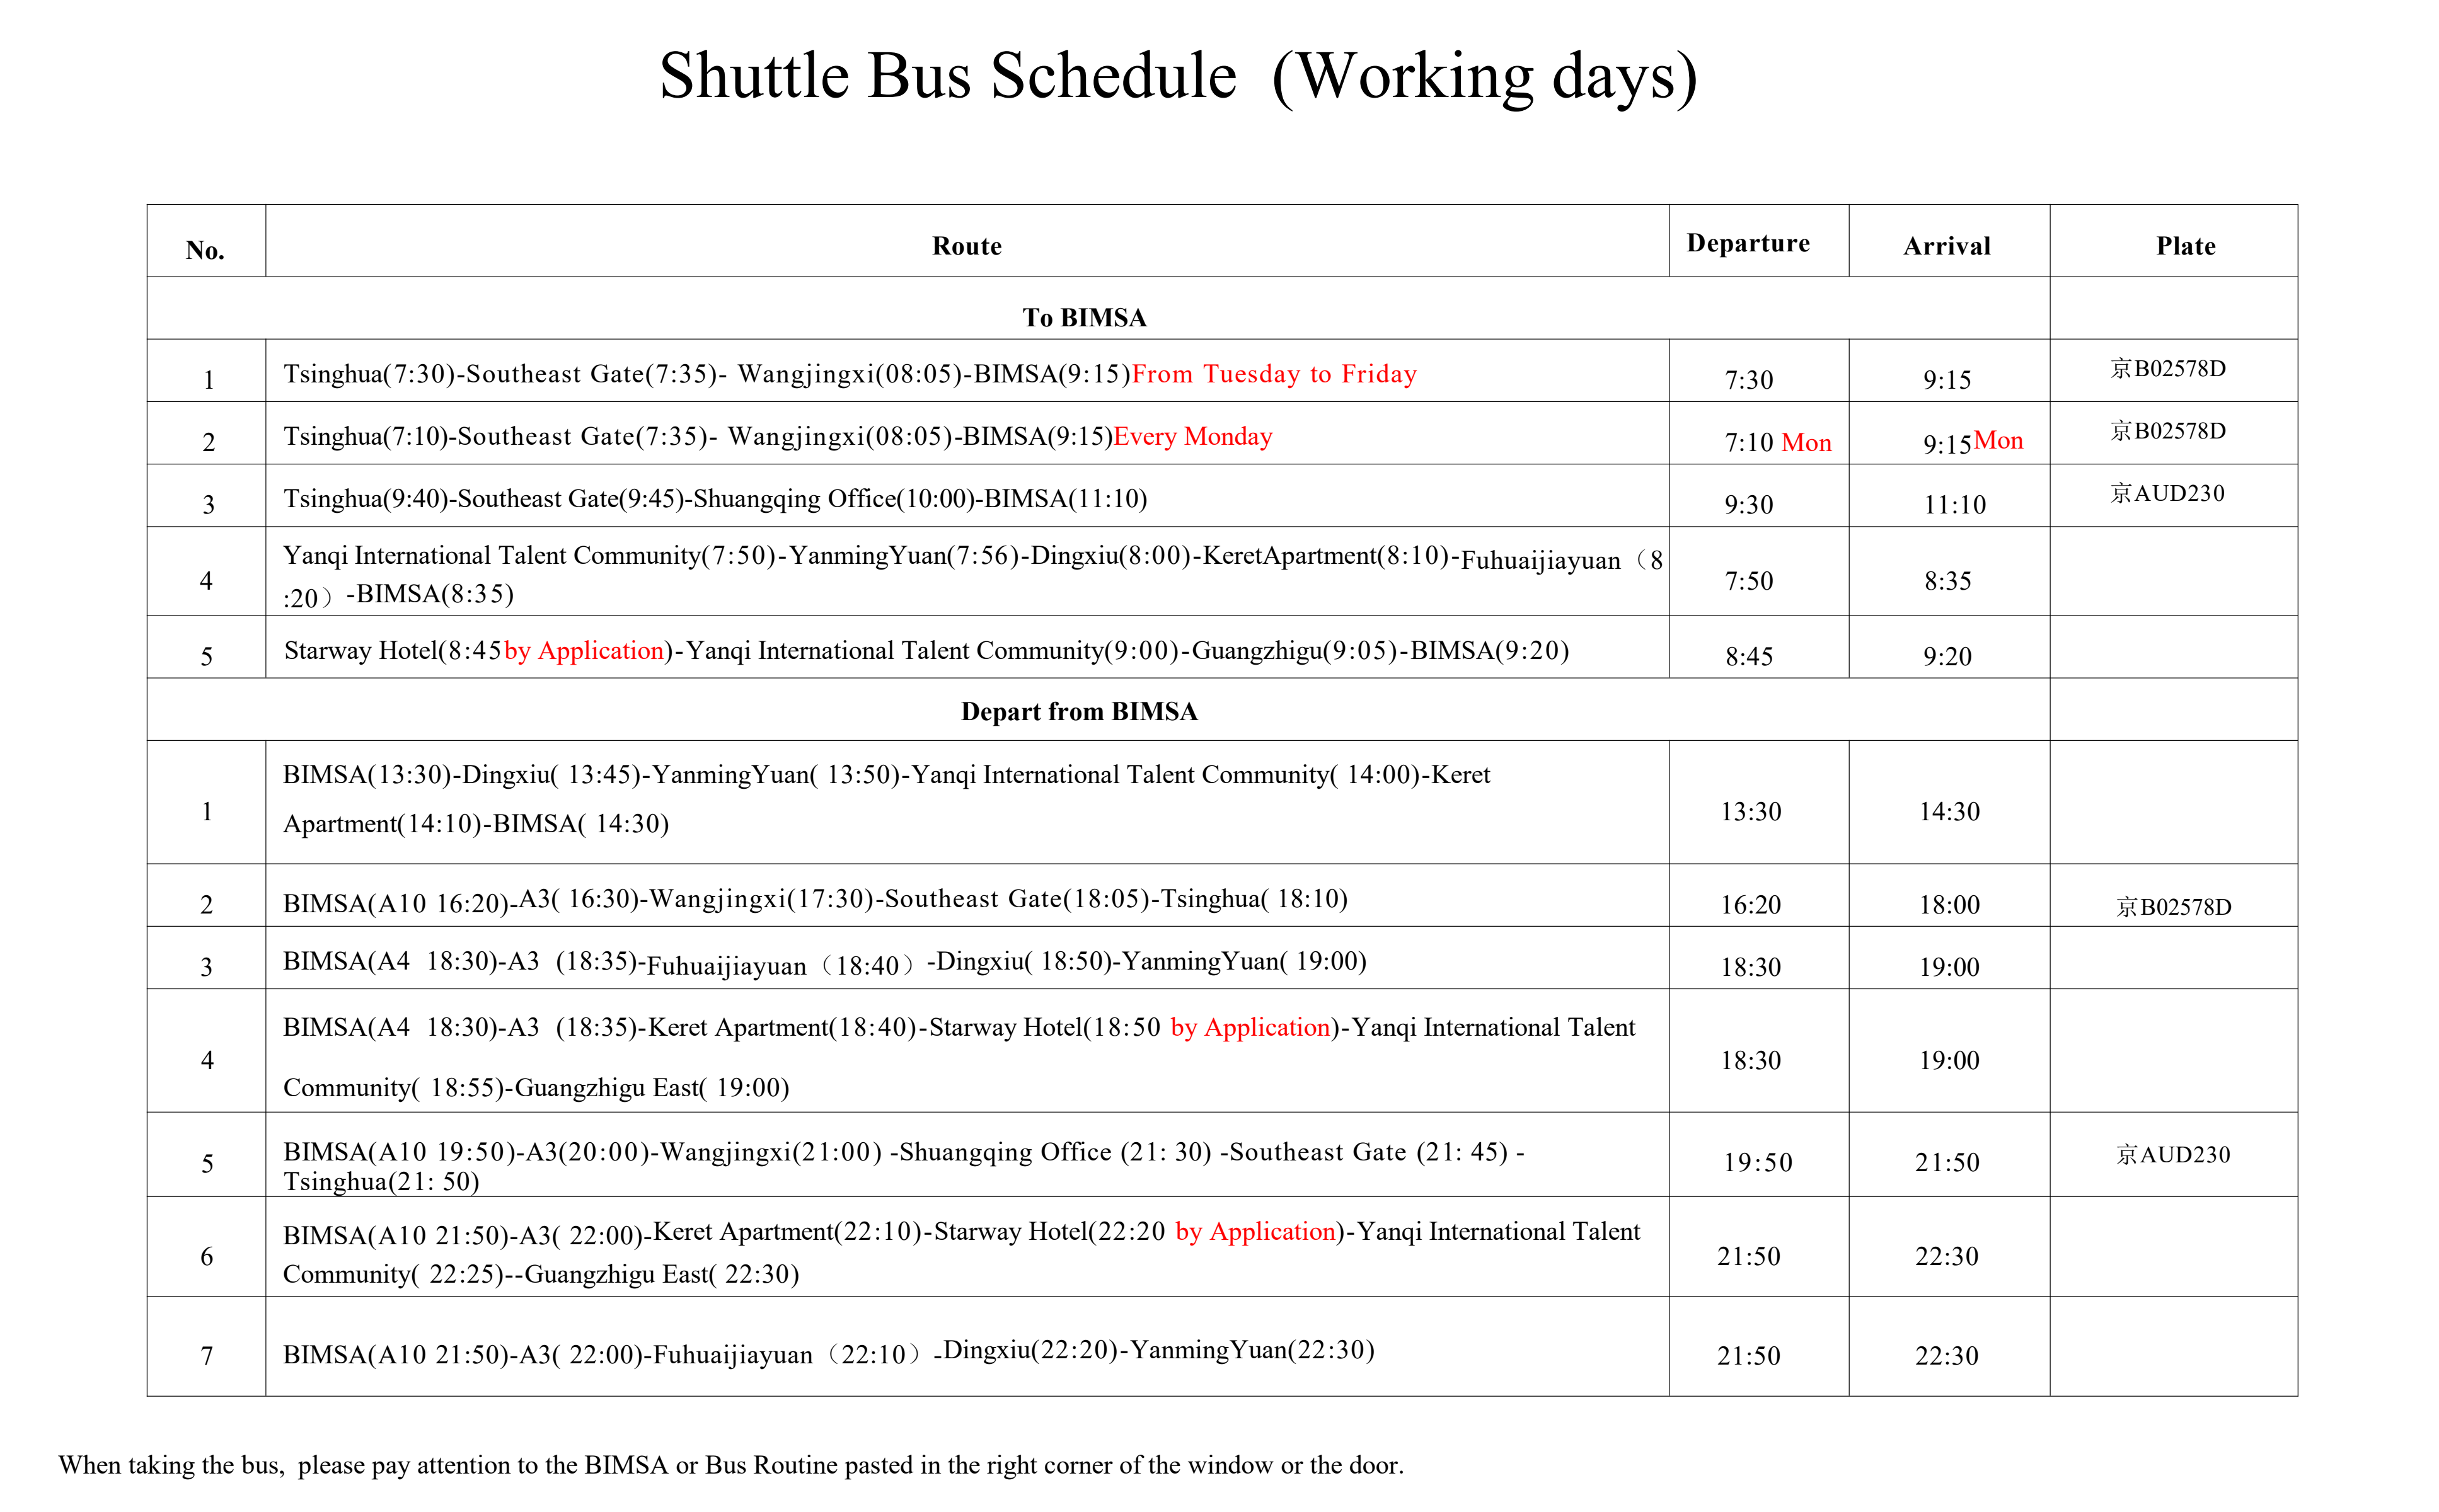Click red From Tuesday to Friday text
This screenshot has height=1512, width=2439.
[1274, 374]
